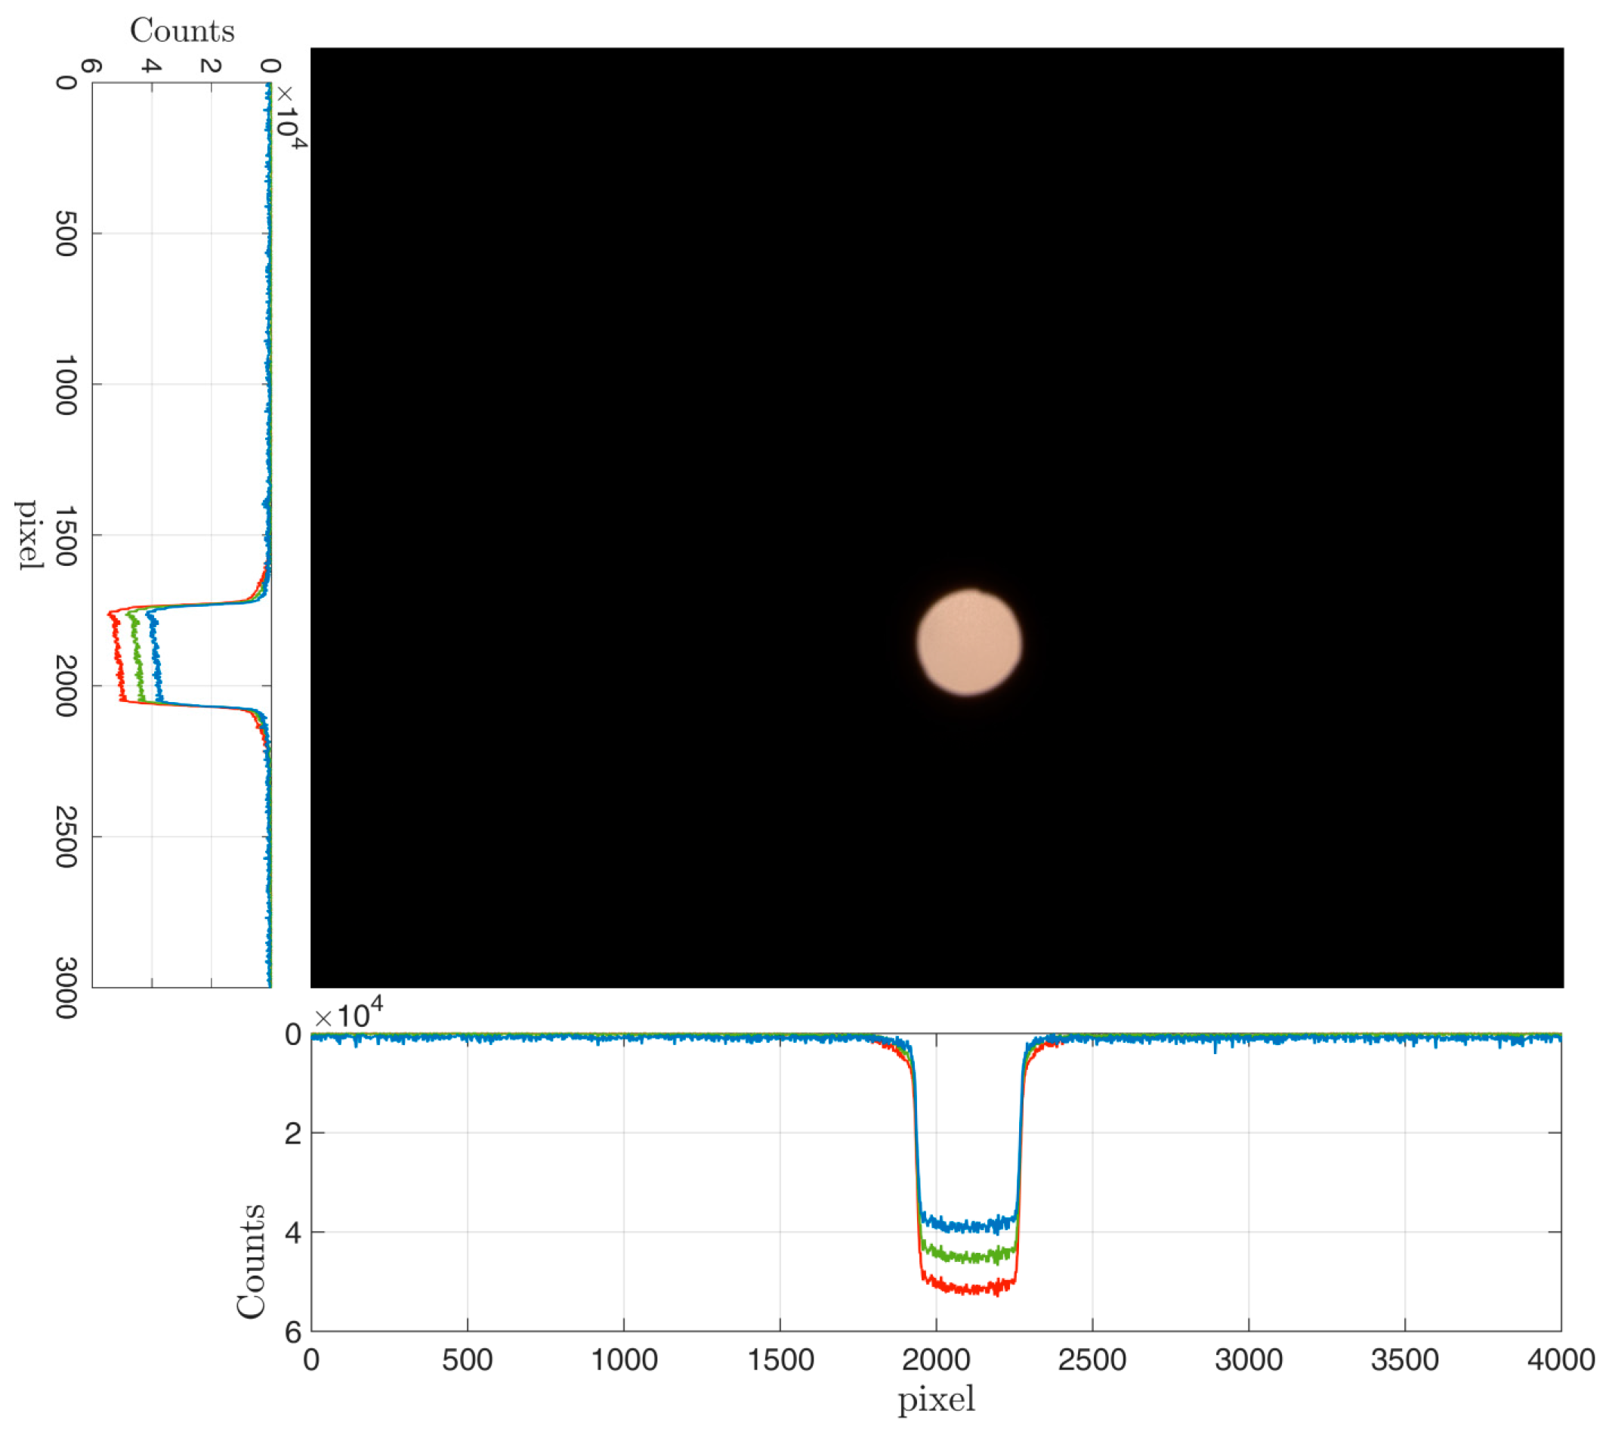Click the 'Counts' label beside the bottom plot

click(252, 1262)
